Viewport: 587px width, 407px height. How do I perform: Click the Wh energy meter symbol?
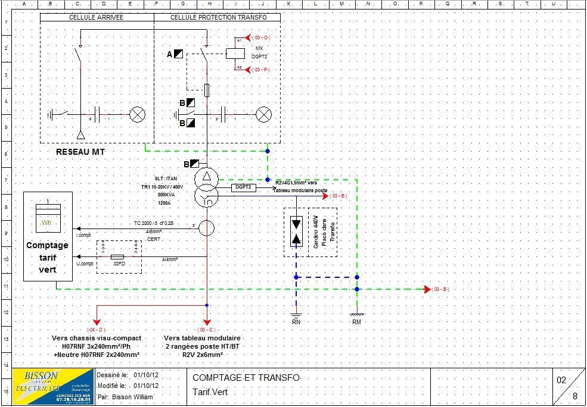tap(48, 218)
